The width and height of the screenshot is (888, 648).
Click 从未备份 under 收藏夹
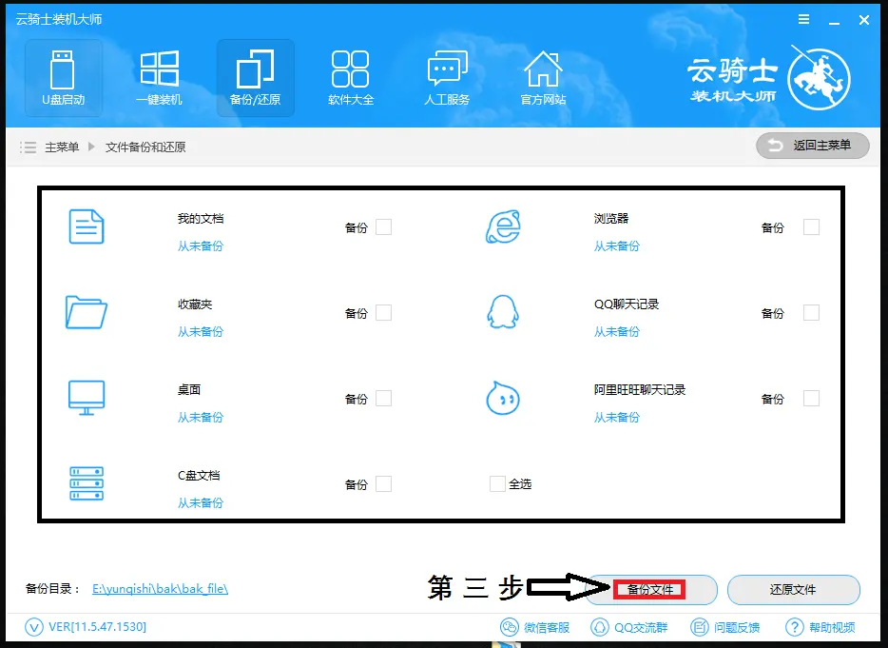[x=201, y=332]
